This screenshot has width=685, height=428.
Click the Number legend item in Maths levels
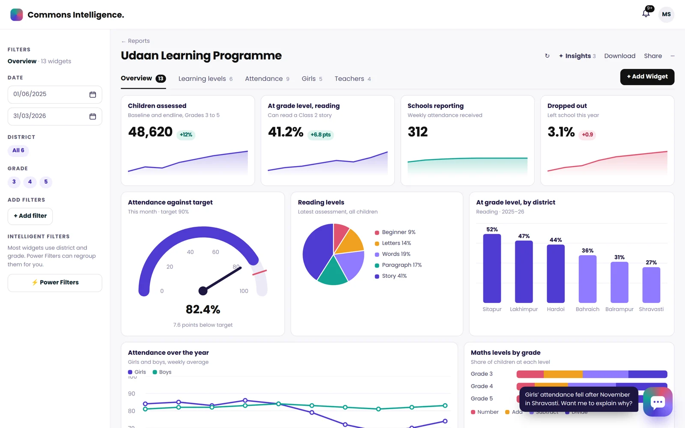485,412
